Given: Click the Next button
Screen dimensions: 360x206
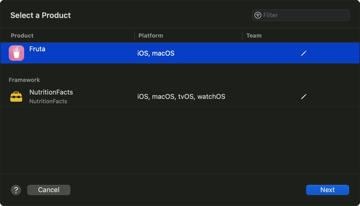Looking at the screenshot, I should [327, 190].
